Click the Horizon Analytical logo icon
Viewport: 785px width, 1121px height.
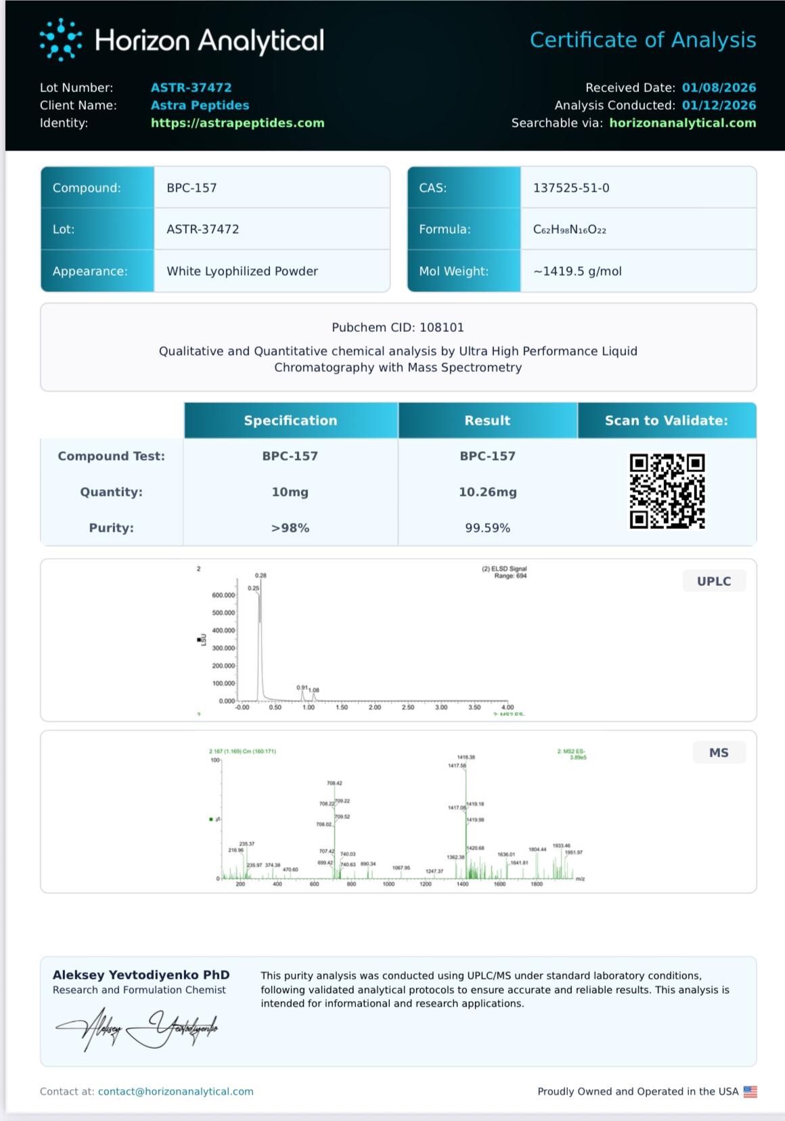coord(61,40)
